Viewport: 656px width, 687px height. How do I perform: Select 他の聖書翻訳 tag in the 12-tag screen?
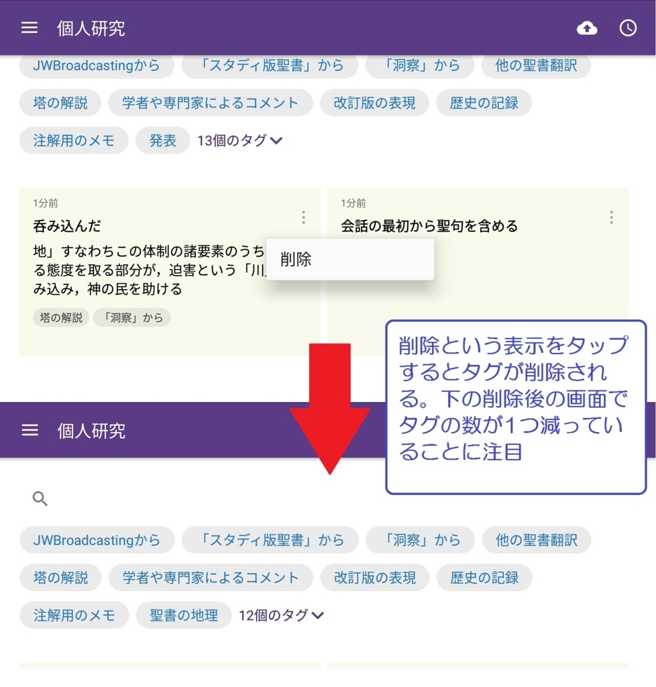click(537, 540)
